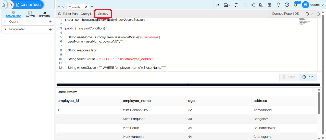This screenshot has height=140, width=326.
Task: Select the Groovy query type button
Action: (x=103, y=14)
